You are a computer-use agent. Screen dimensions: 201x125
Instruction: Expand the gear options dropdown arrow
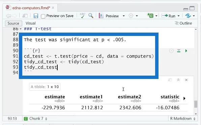pos(137,16)
